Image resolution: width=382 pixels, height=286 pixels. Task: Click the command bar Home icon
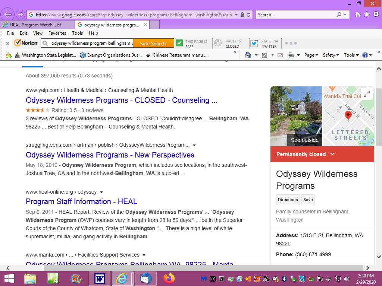[248, 55]
